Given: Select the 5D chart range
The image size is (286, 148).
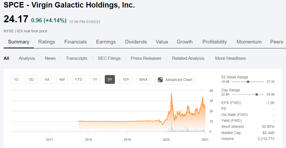Looking at the screenshot, I should 31,79.
